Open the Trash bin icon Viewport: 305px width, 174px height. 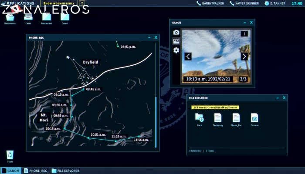coord(10,156)
